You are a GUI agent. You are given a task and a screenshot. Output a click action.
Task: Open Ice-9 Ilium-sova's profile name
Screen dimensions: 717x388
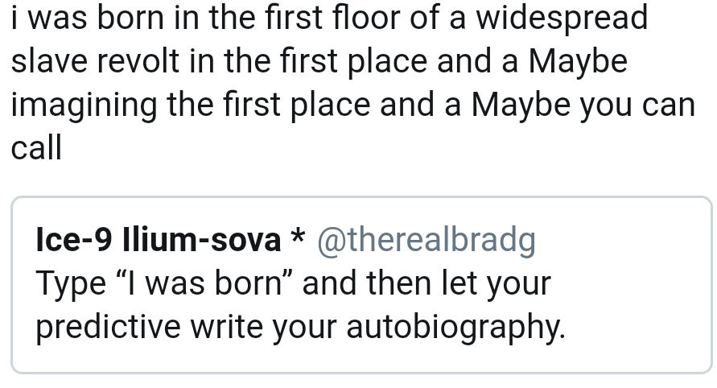158,239
